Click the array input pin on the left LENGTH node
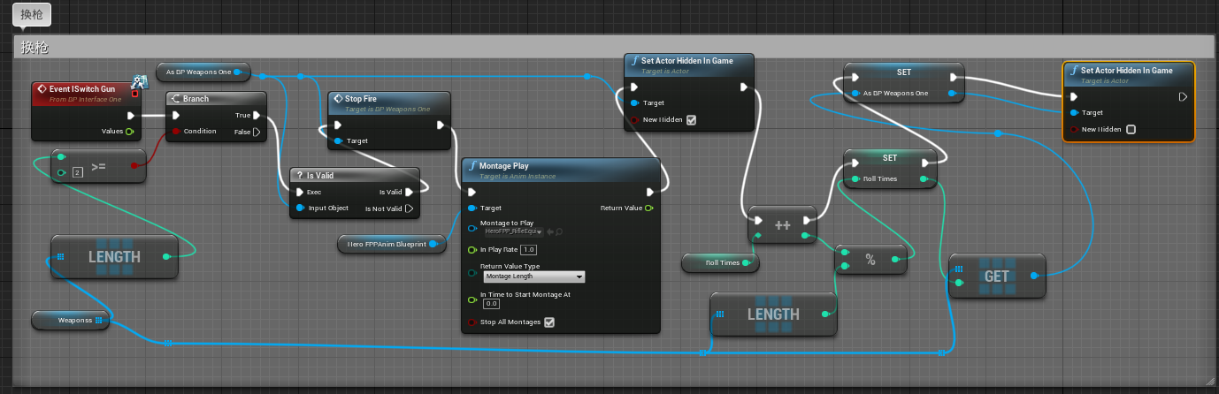Screen dimensions: 1219x394 pyautogui.click(x=60, y=257)
